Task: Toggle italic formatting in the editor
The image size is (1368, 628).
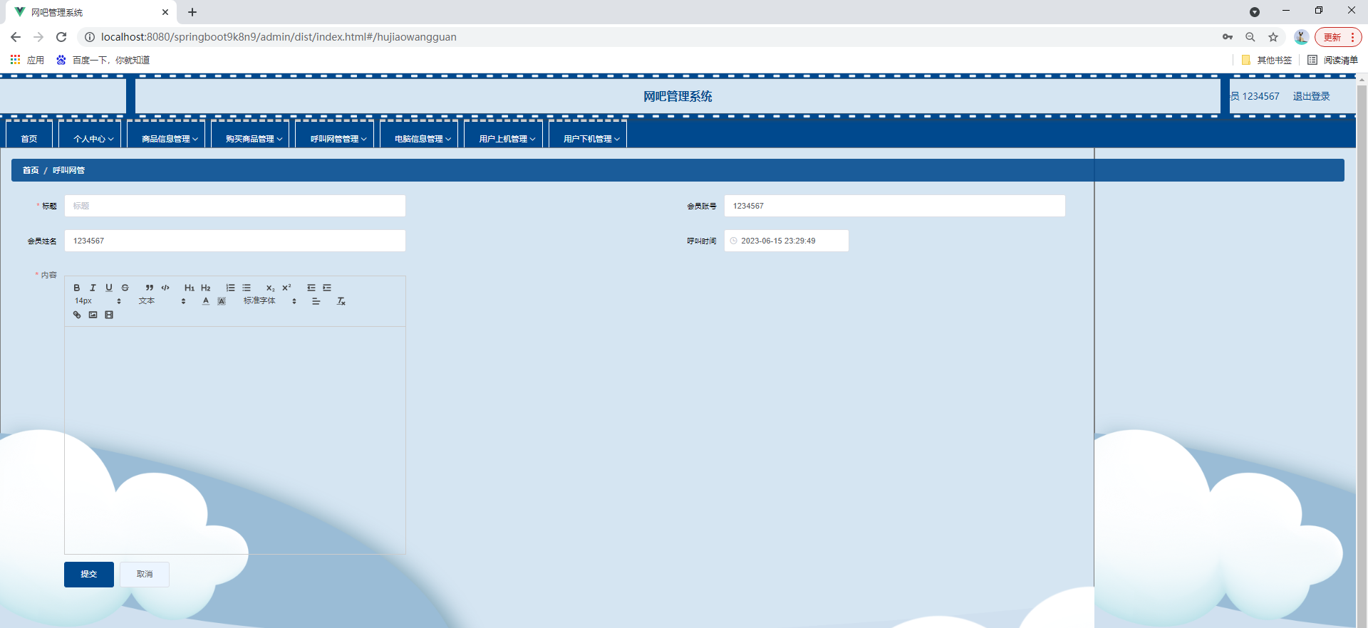Action: [x=93, y=288]
